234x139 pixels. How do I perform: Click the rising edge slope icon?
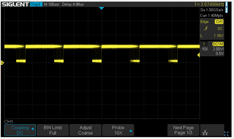click(x=206, y=29)
